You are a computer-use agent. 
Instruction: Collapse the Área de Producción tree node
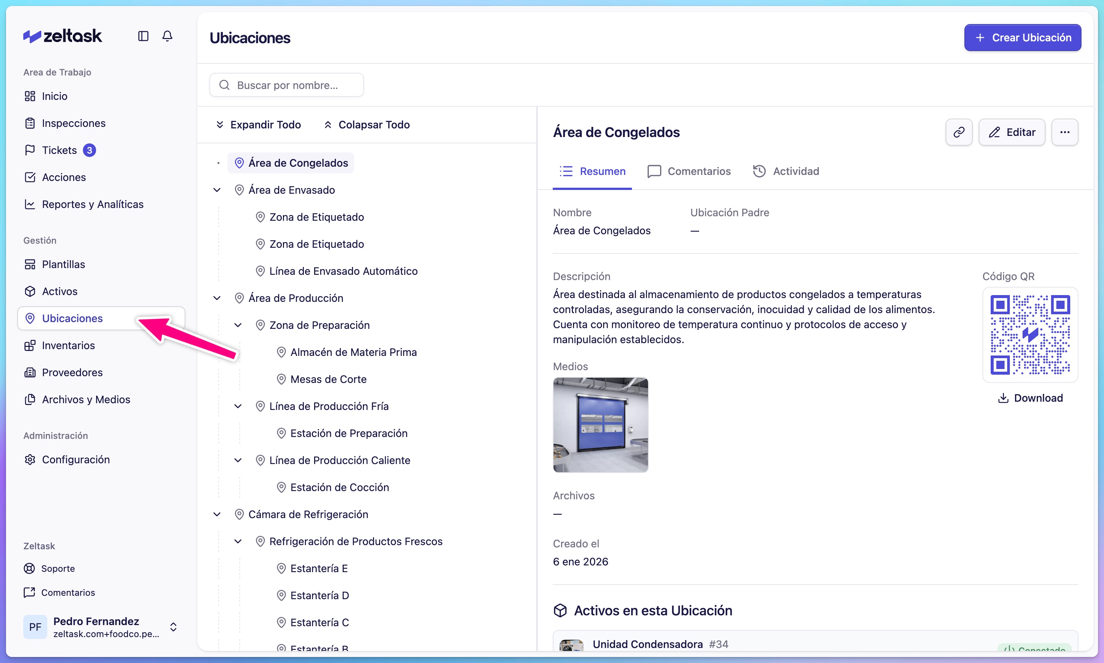(x=217, y=298)
